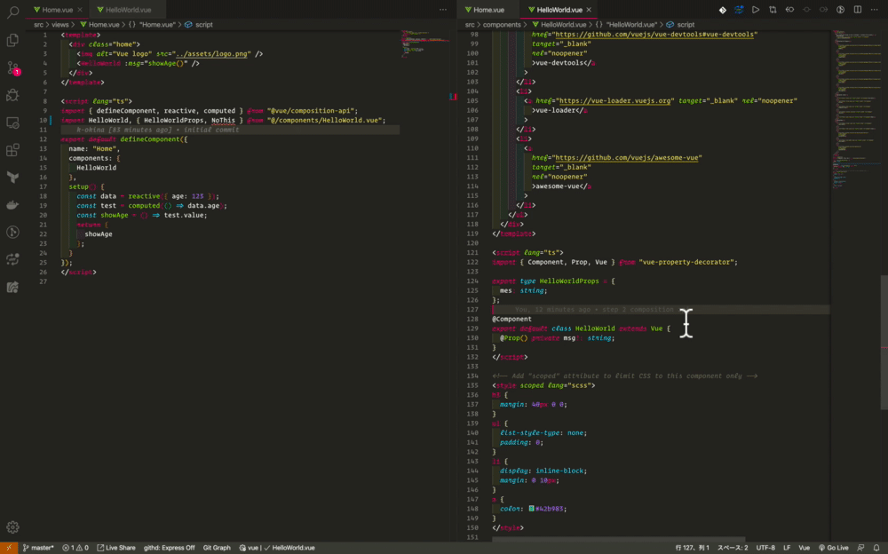Change indentation setting スペース: 2
The height and width of the screenshot is (554, 888).
tap(733, 548)
